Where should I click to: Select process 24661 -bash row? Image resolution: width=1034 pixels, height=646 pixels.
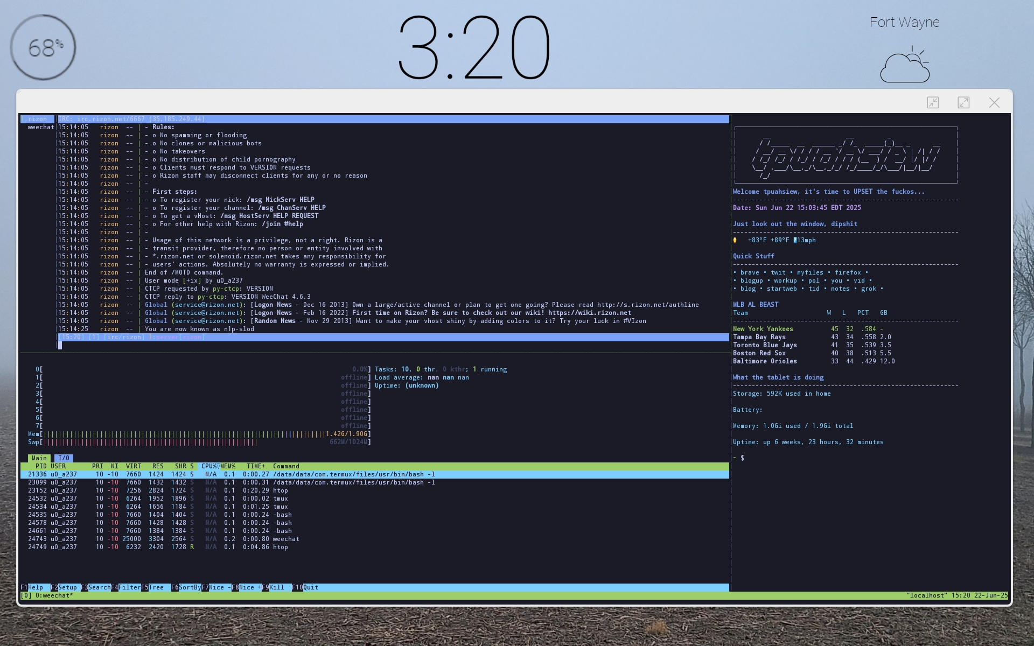375,531
